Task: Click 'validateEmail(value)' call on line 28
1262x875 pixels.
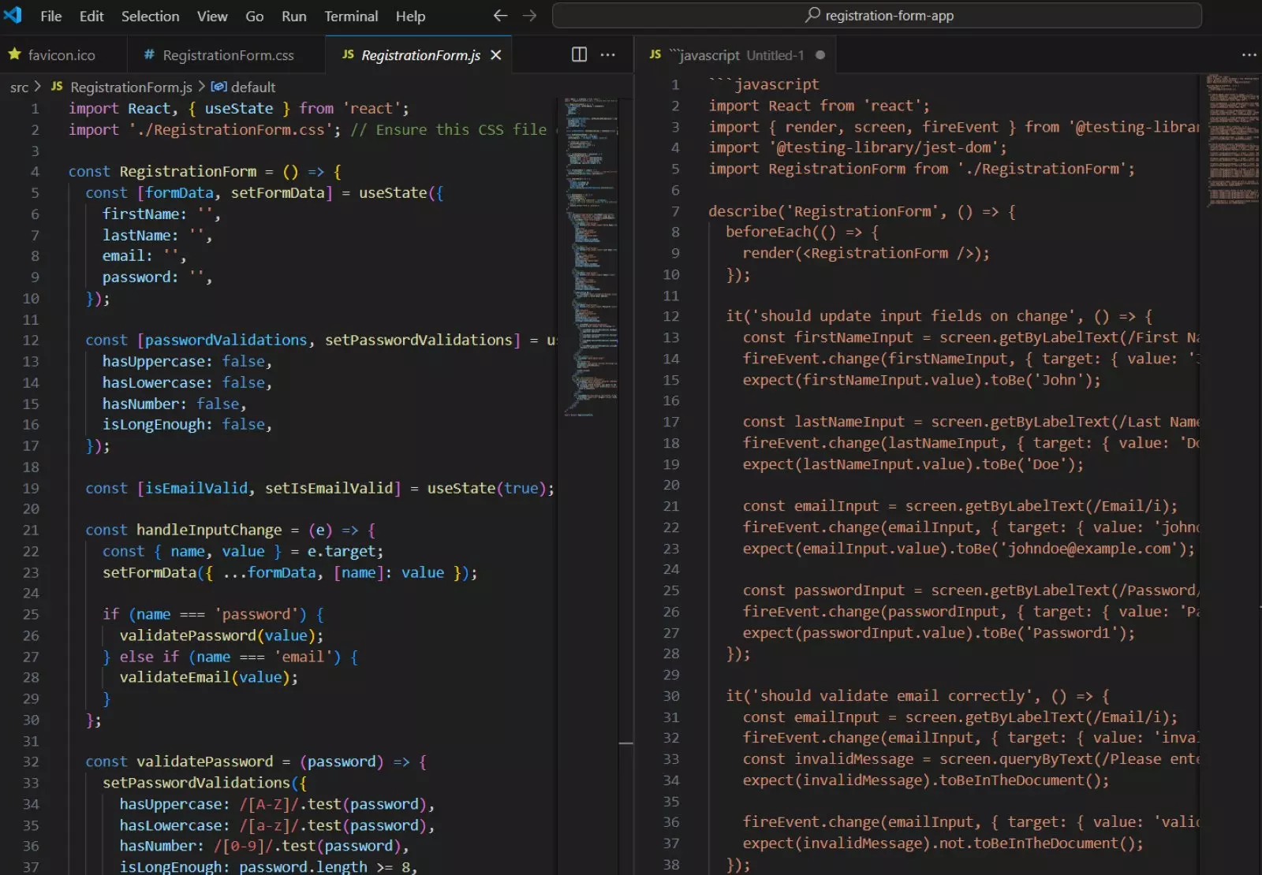Action: [x=205, y=678]
